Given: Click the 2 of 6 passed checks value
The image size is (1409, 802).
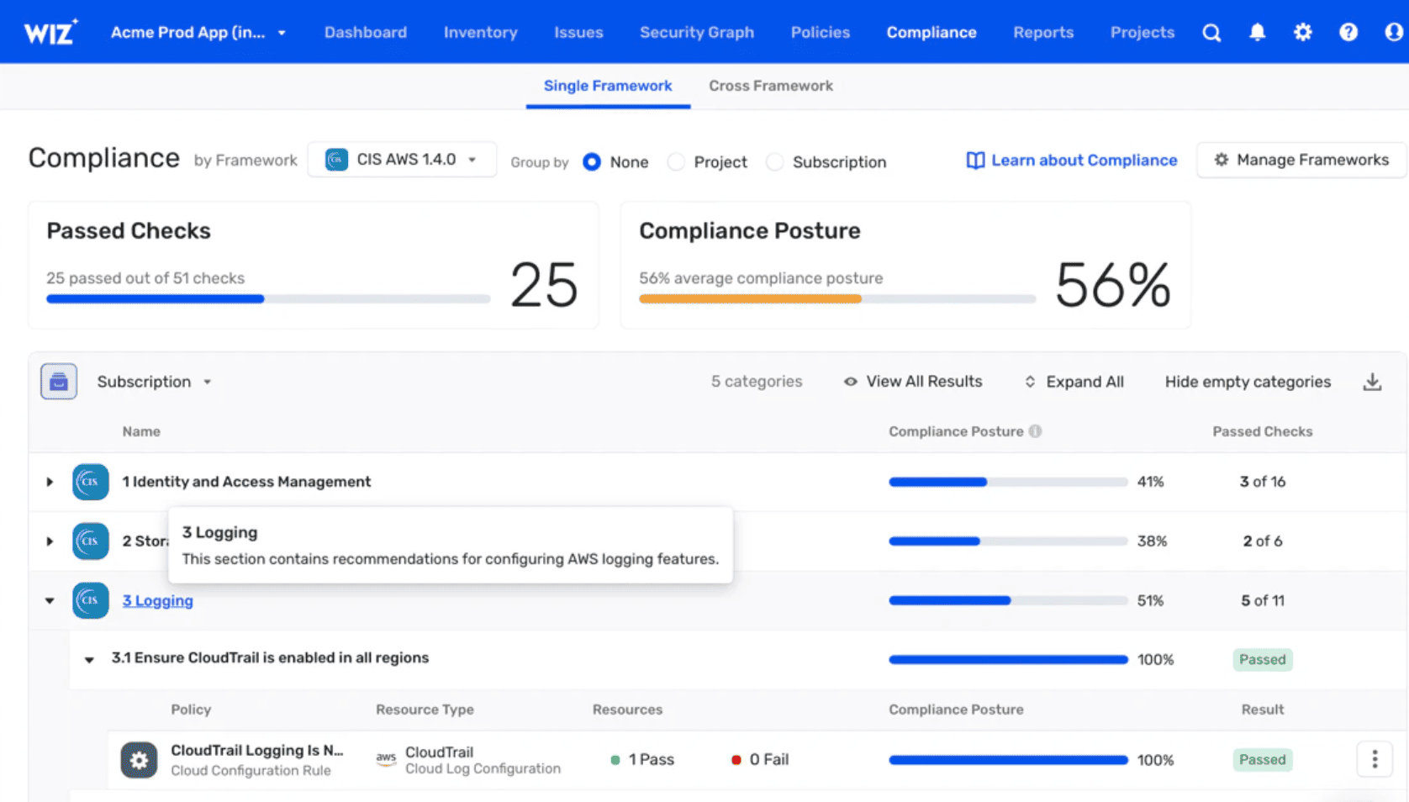Looking at the screenshot, I should (x=1262, y=541).
